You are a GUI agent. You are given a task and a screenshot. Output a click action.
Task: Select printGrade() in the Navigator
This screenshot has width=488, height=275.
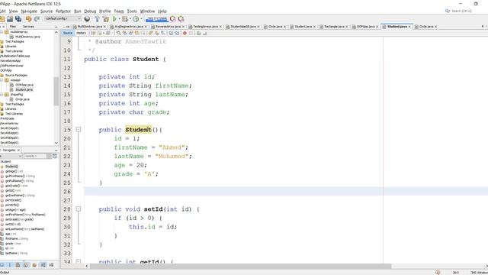click(x=14, y=200)
